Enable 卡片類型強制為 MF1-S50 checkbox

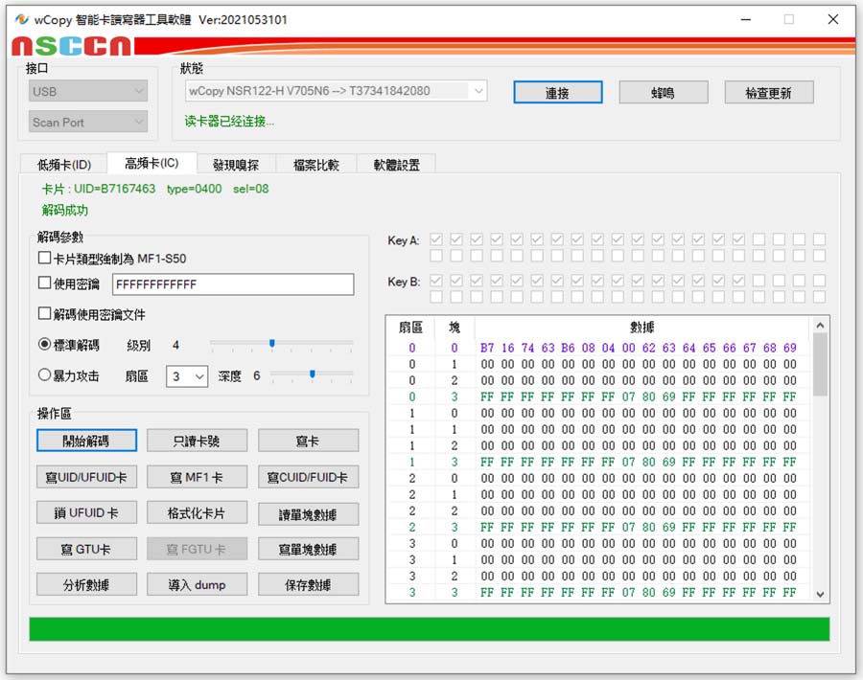[x=44, y=259]
